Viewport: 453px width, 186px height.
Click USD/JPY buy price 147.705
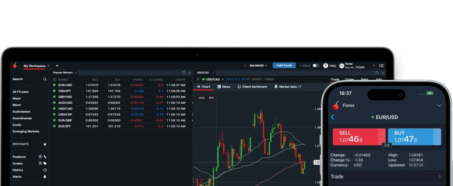point(114,91)
